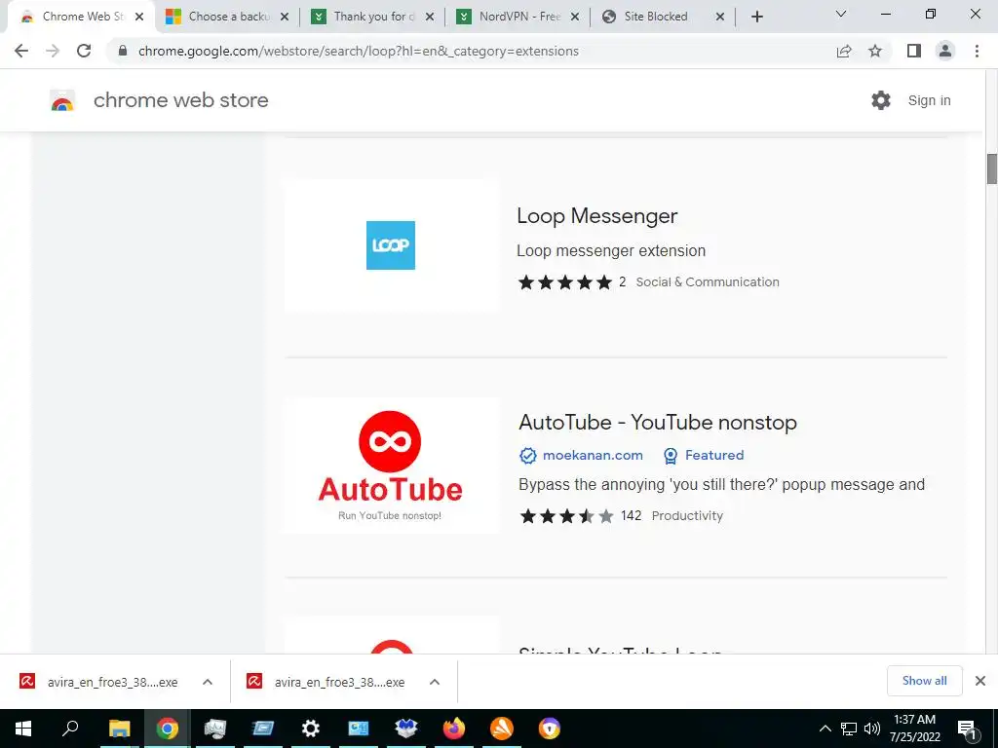Viewport: 998px width, 748px height.
Task: Reload the current page
Action: [84, 51]
